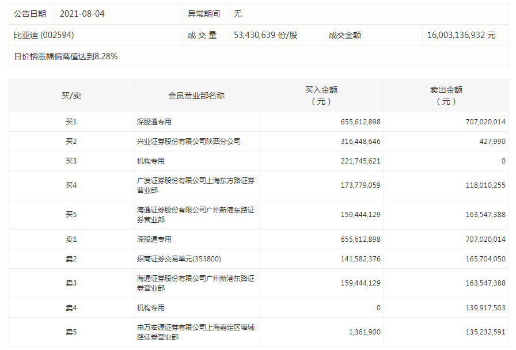Select 655,612,898 in the 卖1 row
Image resolution: width=516 pixels, height=350 pixels.
tap(361, 239)
